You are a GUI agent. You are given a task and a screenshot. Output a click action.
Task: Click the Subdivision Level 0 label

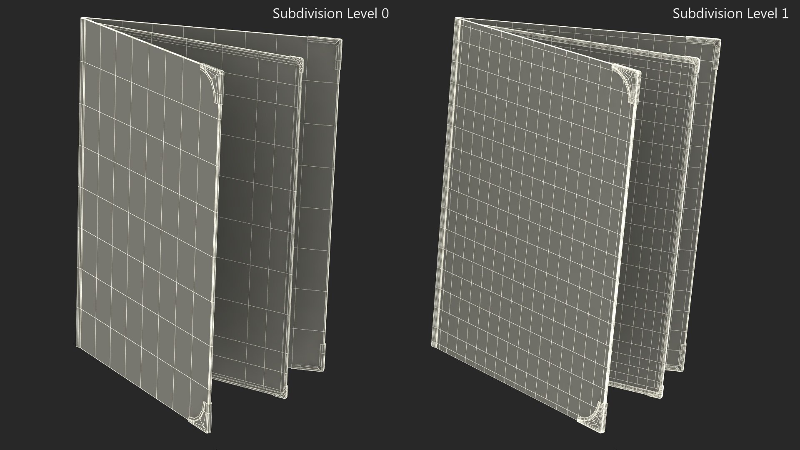tap(330, 13)
